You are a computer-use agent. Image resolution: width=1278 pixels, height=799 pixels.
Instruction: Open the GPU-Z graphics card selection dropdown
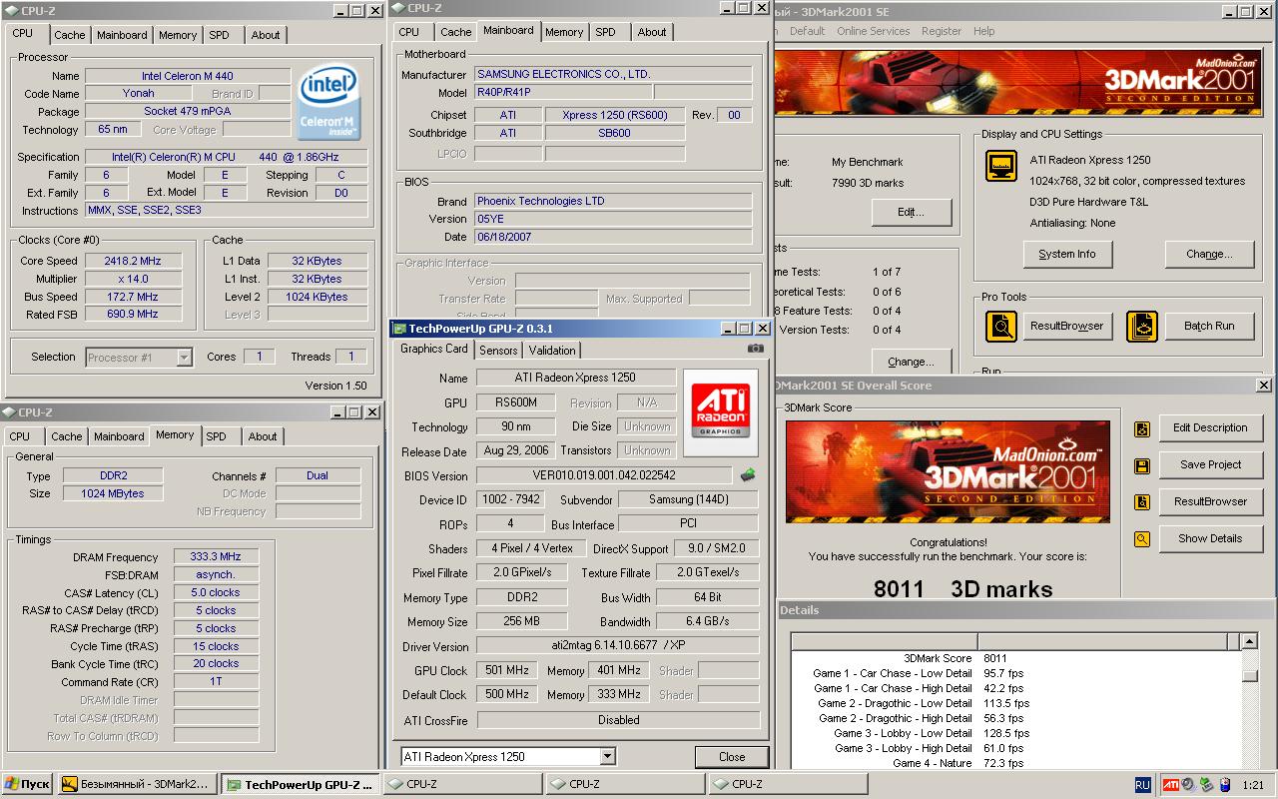[x=607, y=756]
